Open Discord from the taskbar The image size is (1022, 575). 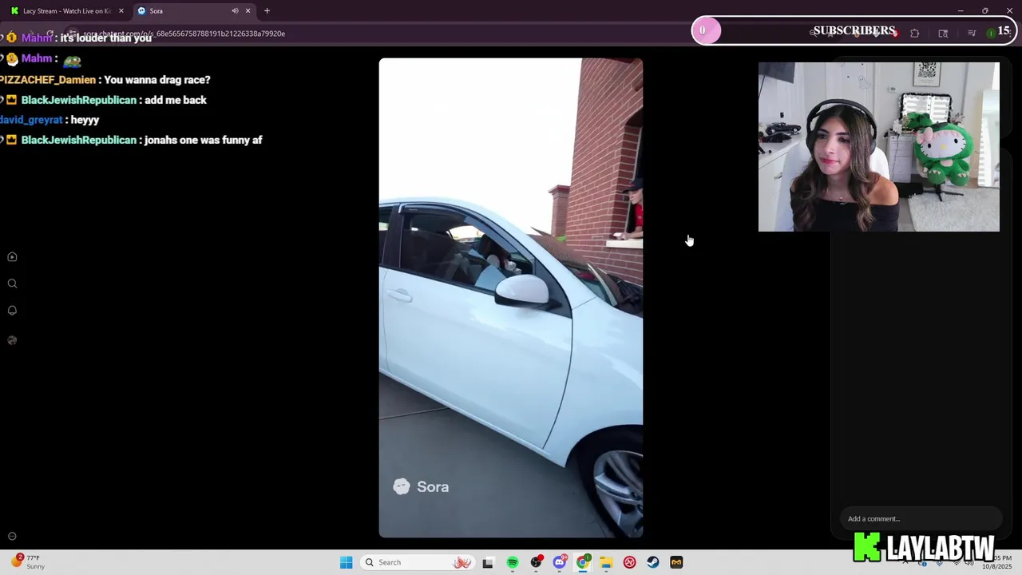pyautogui.click(x=560, y=562)
